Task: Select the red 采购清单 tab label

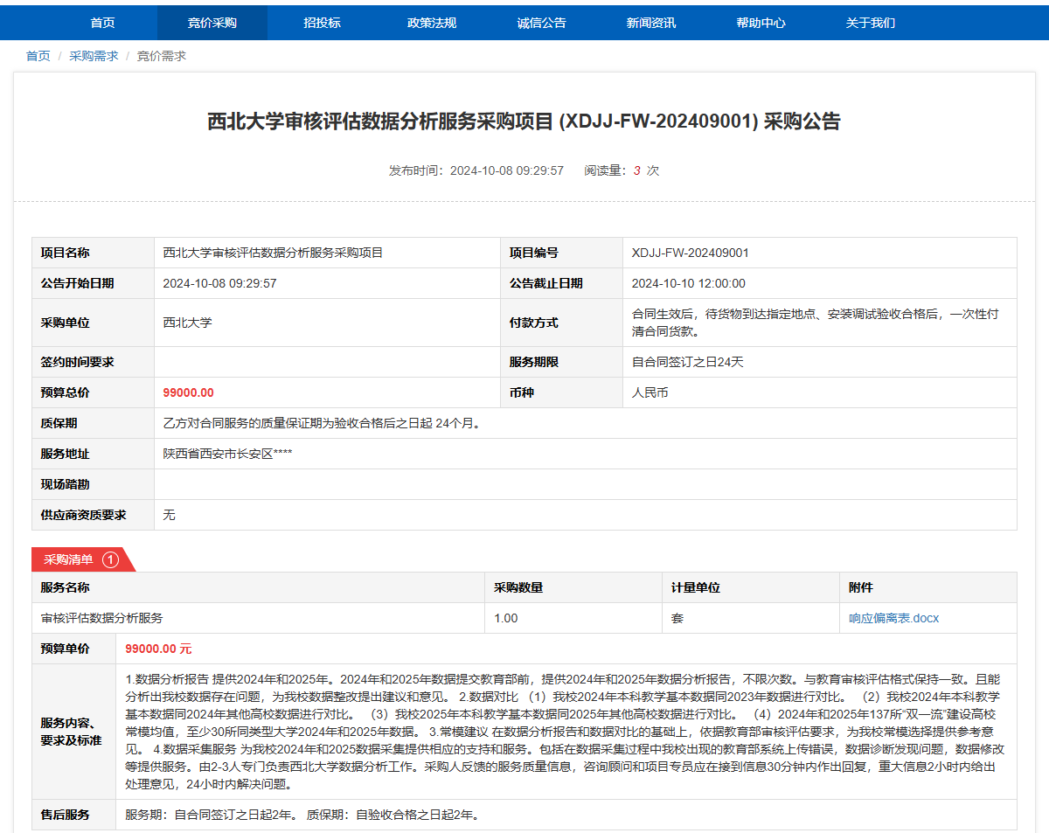Action: (69, 559)
